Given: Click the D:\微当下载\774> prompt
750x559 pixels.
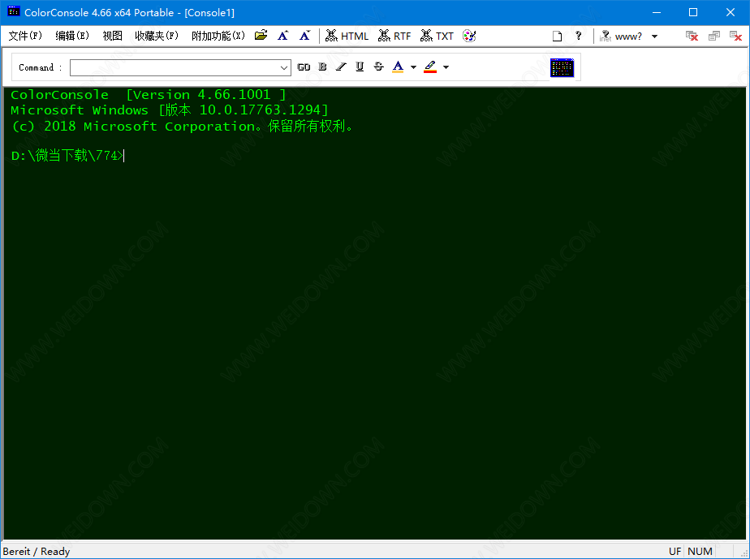Looking at the screenshot, I should click(67, 156).
